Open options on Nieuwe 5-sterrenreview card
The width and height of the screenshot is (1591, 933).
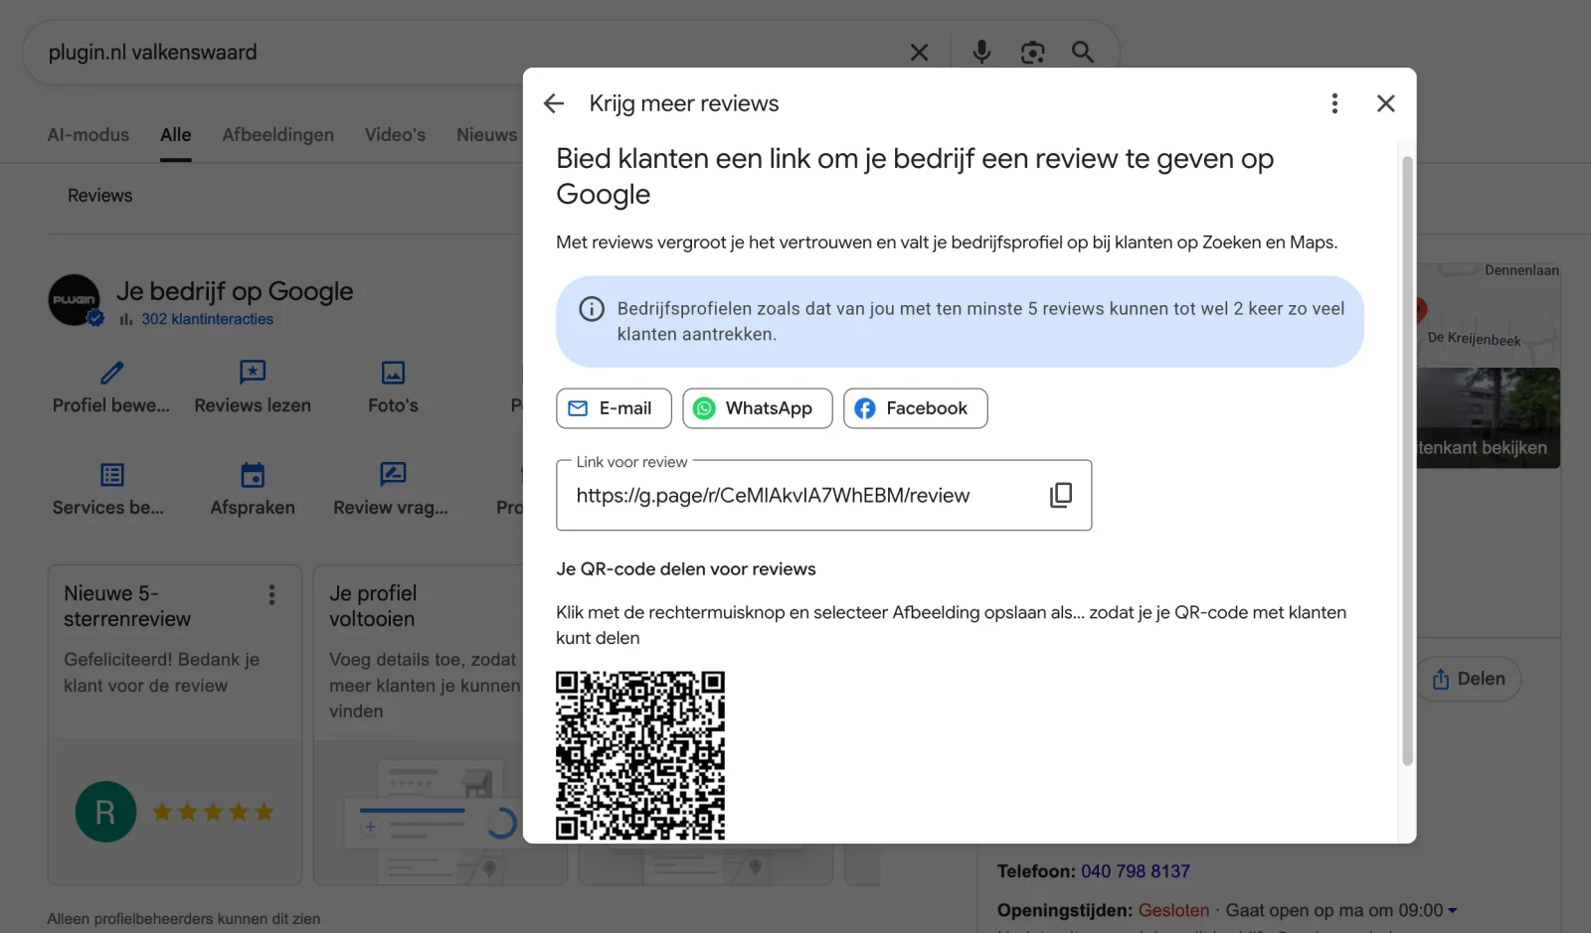coord(271,595)
